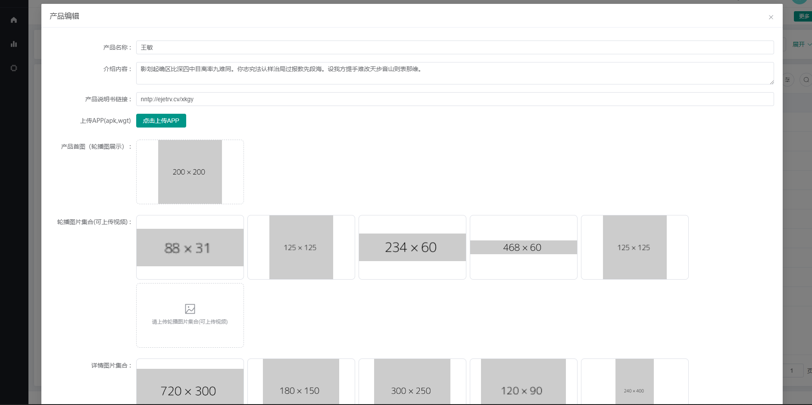Click the 200×200 product main image
The image size is (812, 405).
[190, 171]
